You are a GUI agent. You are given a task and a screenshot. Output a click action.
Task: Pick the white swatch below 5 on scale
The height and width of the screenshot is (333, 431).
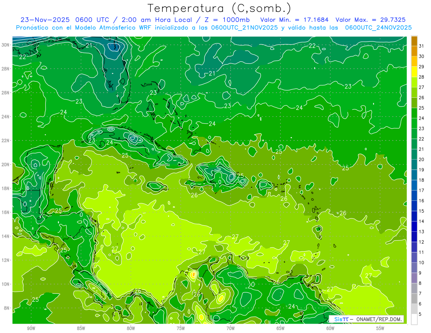click(414, 319)
